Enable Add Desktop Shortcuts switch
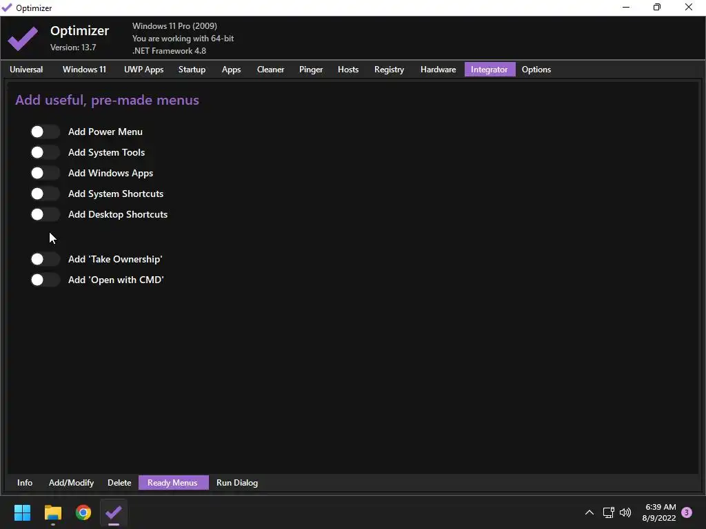The height and width of the screenshot is (529, 706). (45, 215)
